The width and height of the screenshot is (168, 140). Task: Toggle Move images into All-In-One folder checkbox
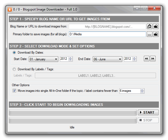coord(14,91)
